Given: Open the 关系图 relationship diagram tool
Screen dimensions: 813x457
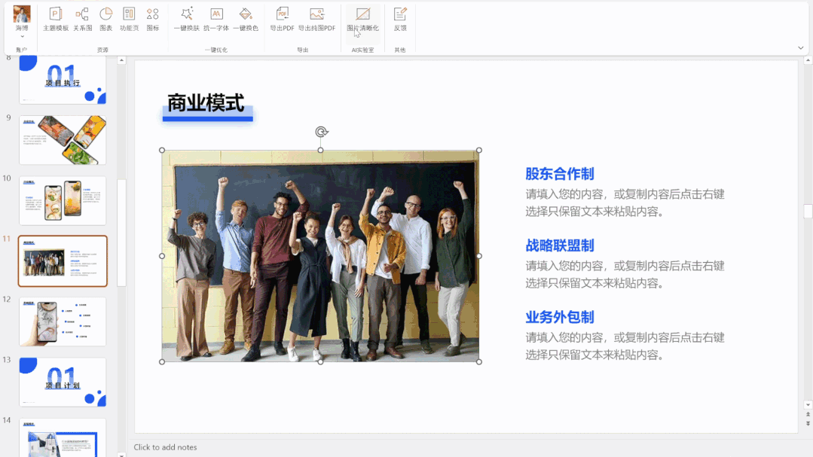Looking at the screenshot, I should [82, 19].
